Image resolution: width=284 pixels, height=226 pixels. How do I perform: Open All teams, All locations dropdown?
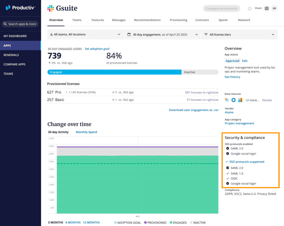coord(85,34)
